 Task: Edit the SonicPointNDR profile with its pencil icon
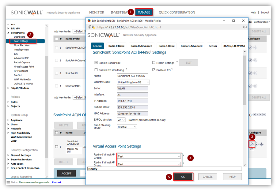pos(250,86)
